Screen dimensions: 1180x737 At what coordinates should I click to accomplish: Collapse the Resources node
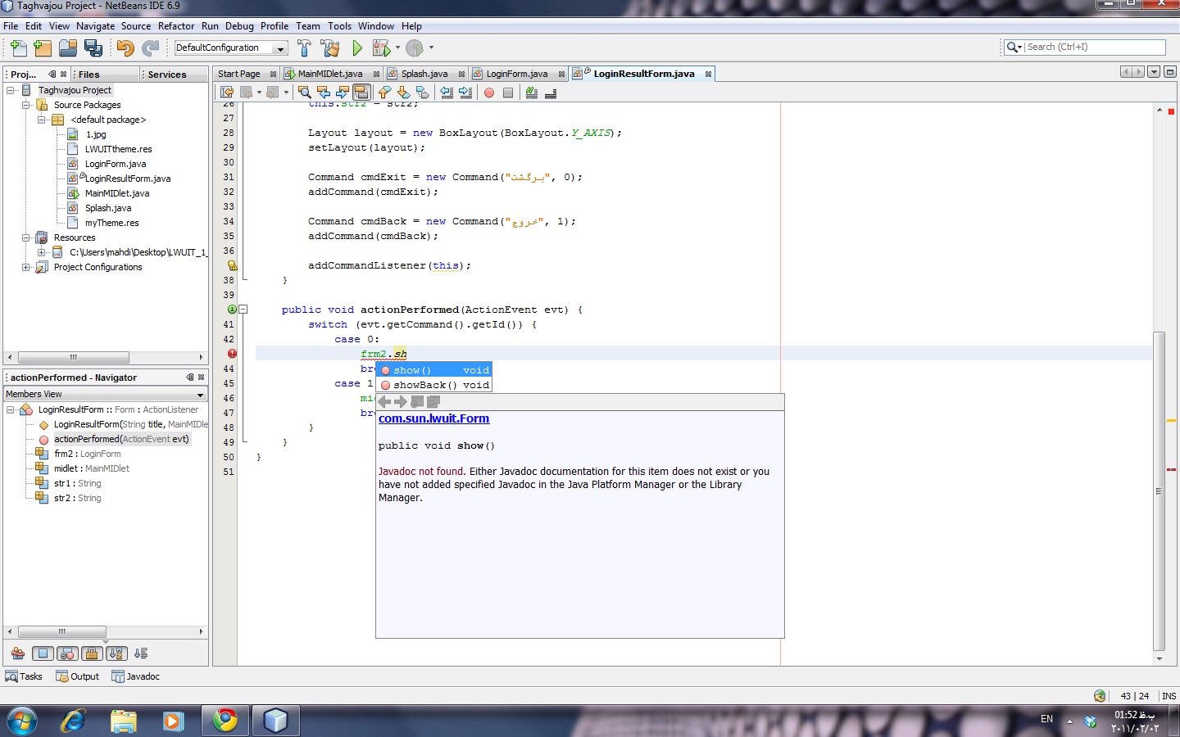(x=26, y=237)
